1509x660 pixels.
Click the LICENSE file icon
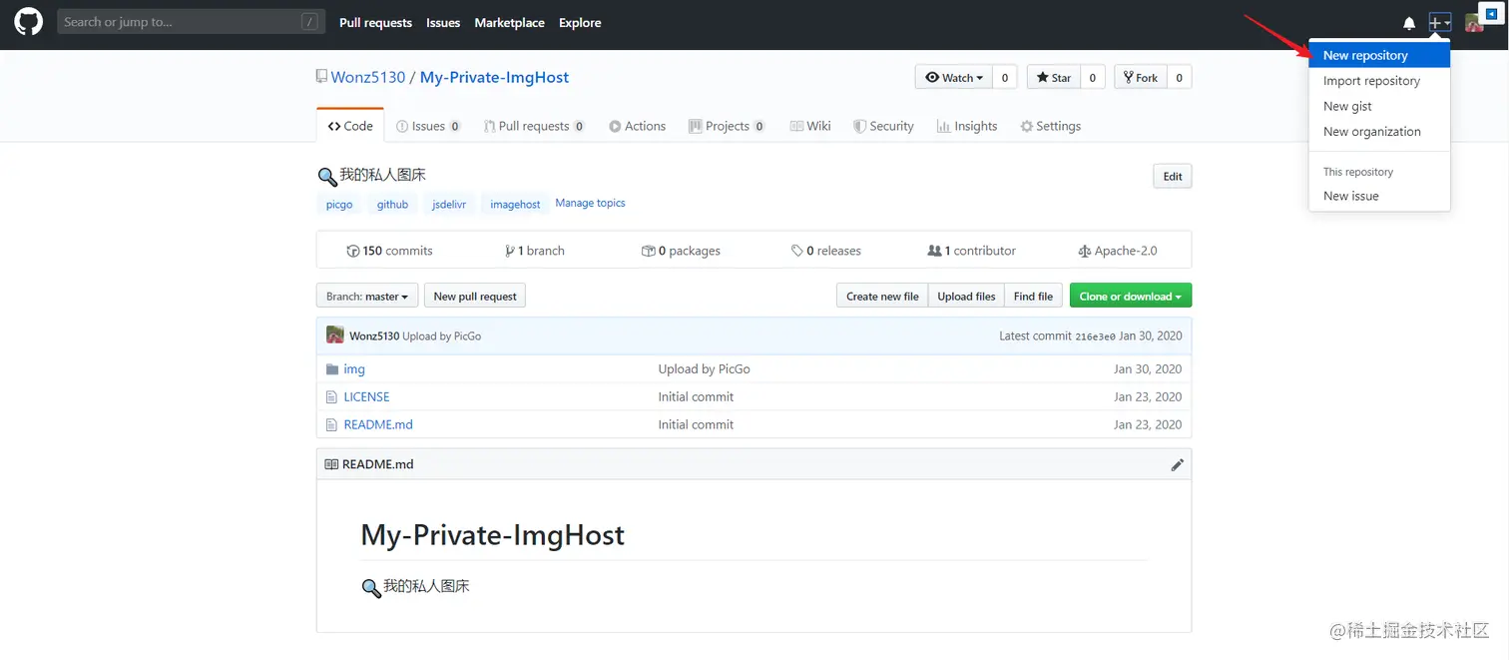click(x=332, y=397)
